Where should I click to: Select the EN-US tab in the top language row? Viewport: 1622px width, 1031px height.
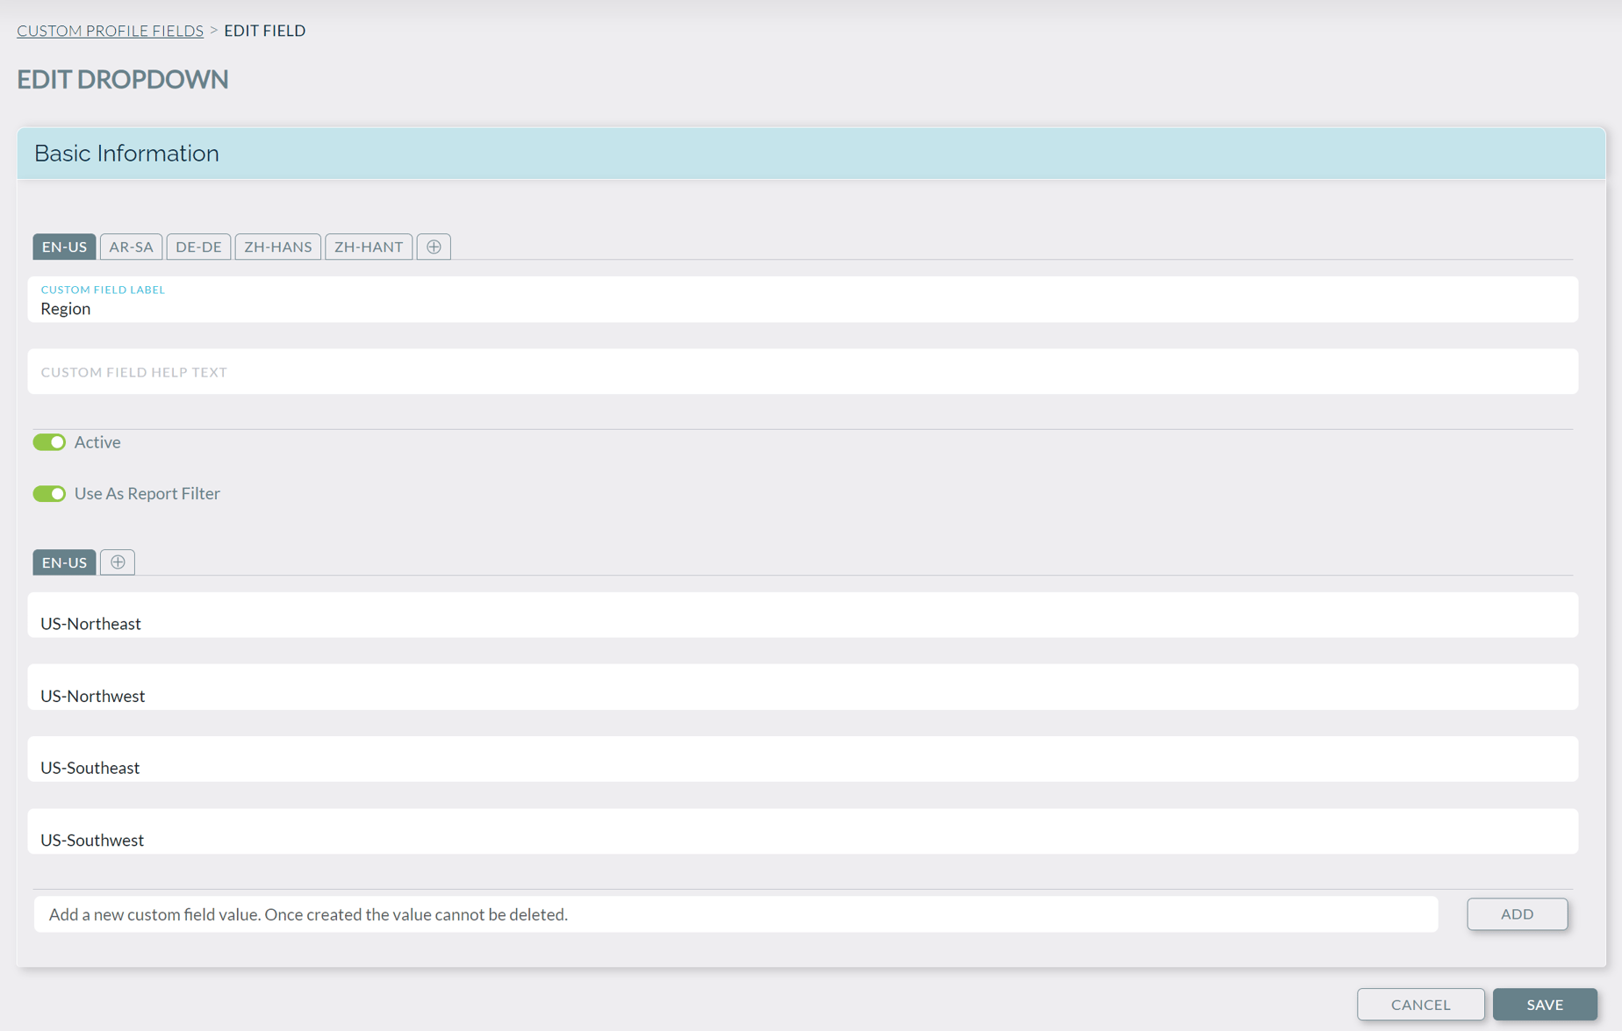pyautogui.click(x=63, y=247)
